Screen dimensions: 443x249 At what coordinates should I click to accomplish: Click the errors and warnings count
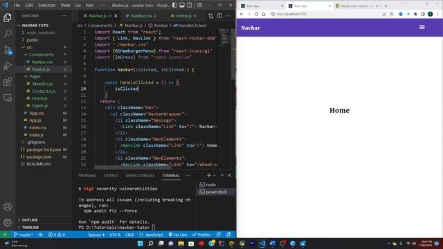[57, 234]
